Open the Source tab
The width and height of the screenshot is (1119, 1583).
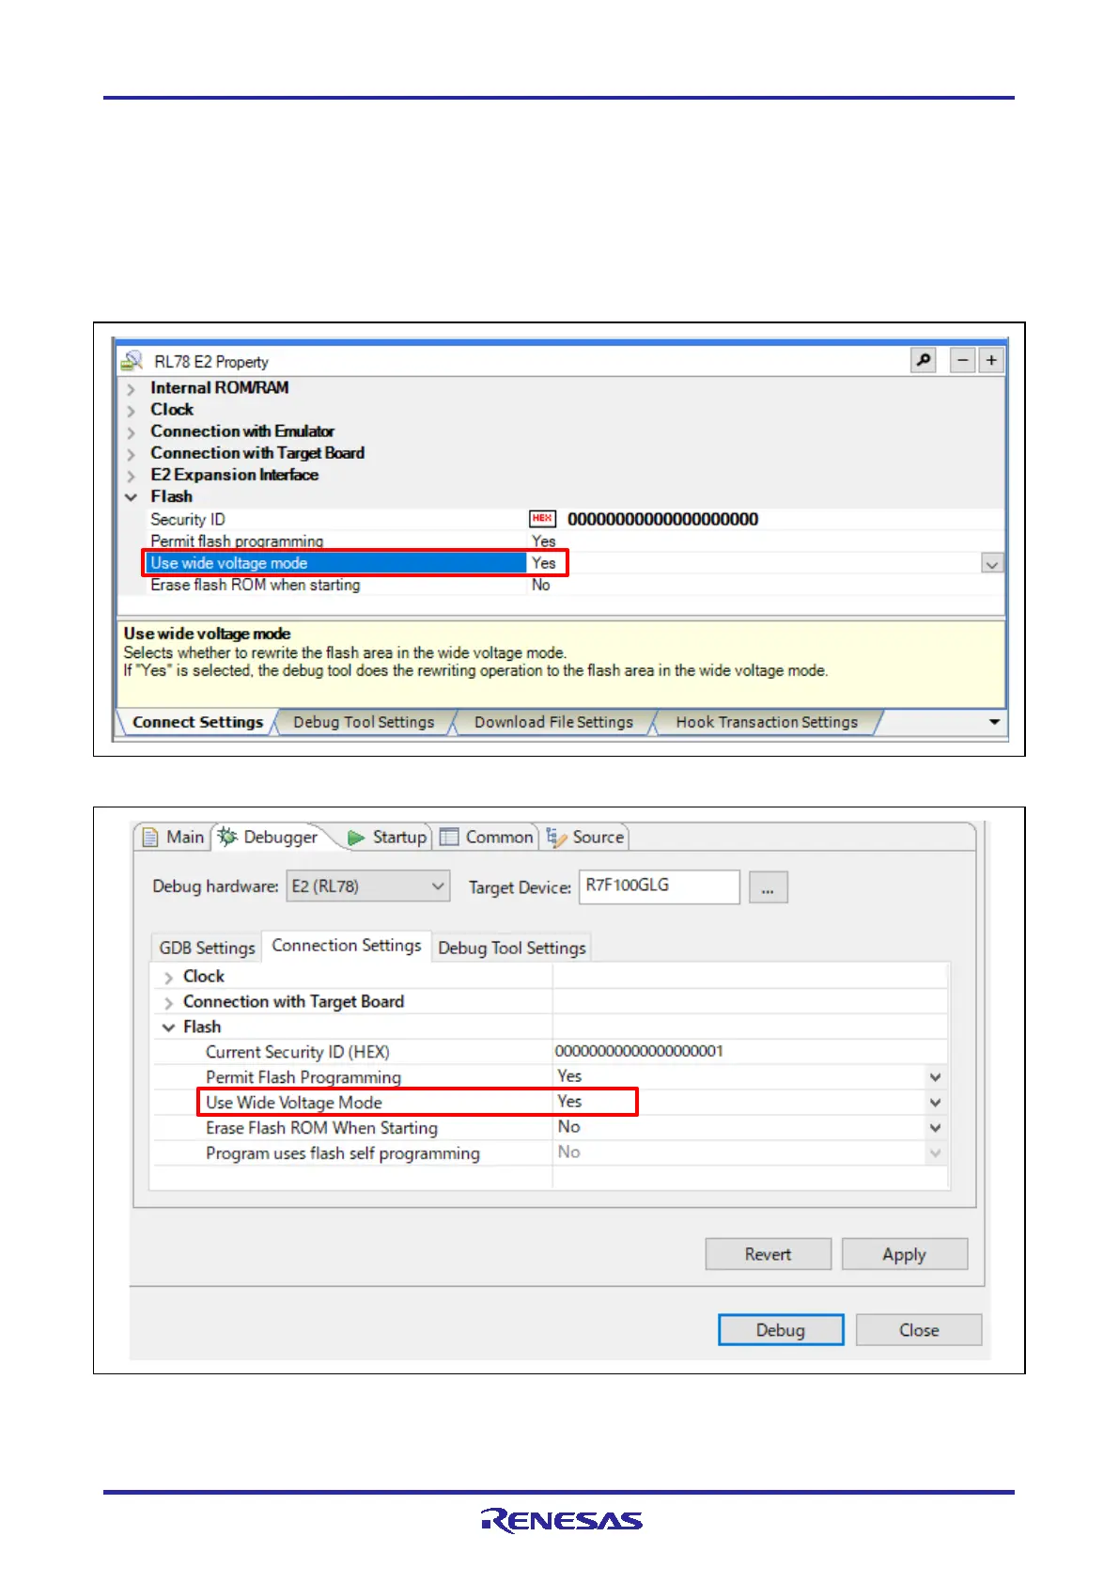click(586, 837)
